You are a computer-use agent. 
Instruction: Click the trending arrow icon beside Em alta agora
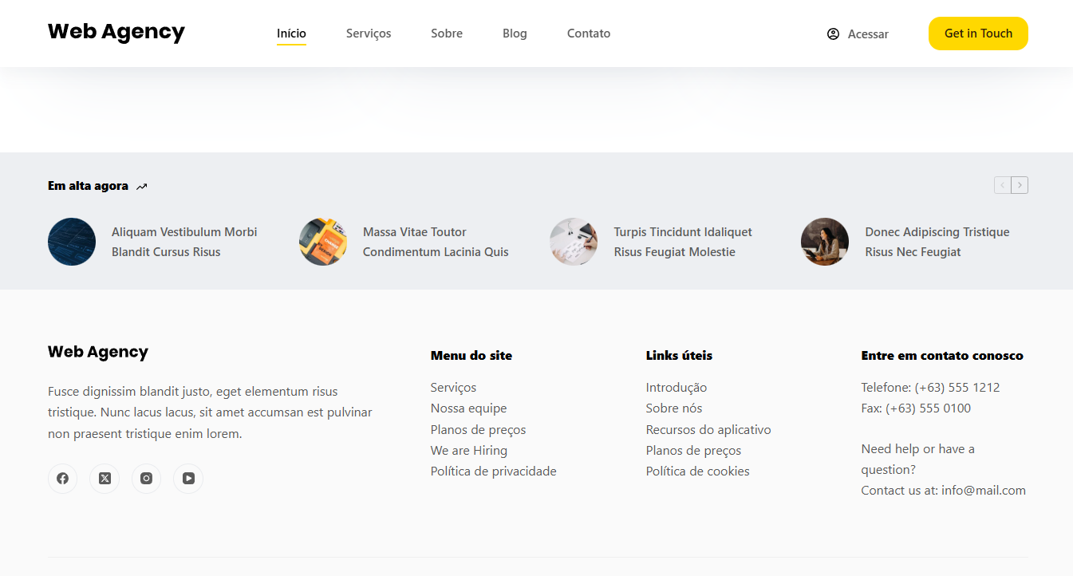click(142, 187)
